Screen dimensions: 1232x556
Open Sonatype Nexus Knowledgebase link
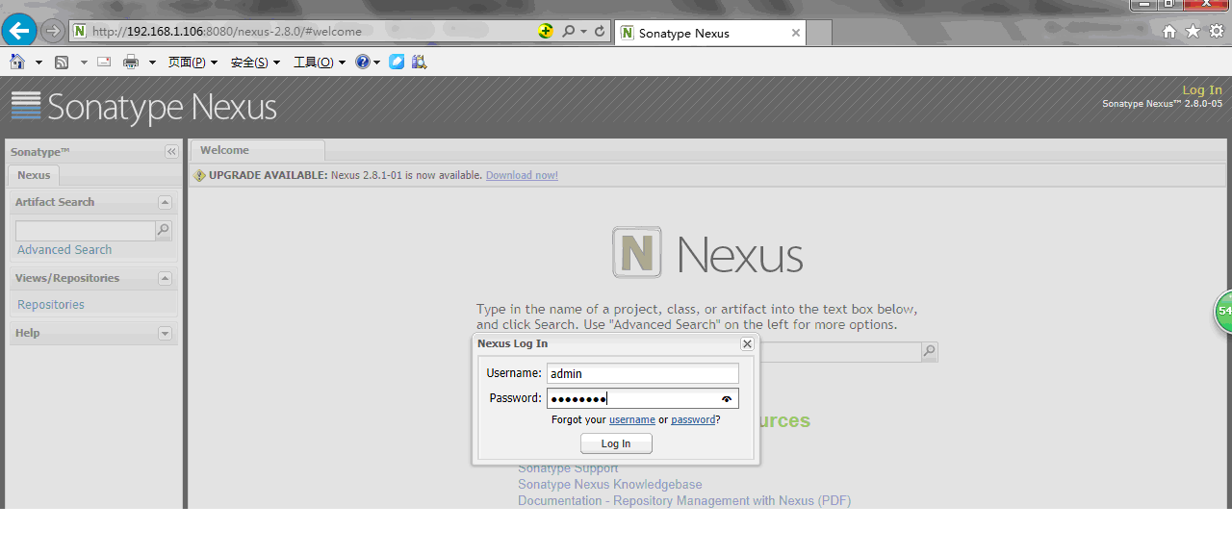click(610, 485)
